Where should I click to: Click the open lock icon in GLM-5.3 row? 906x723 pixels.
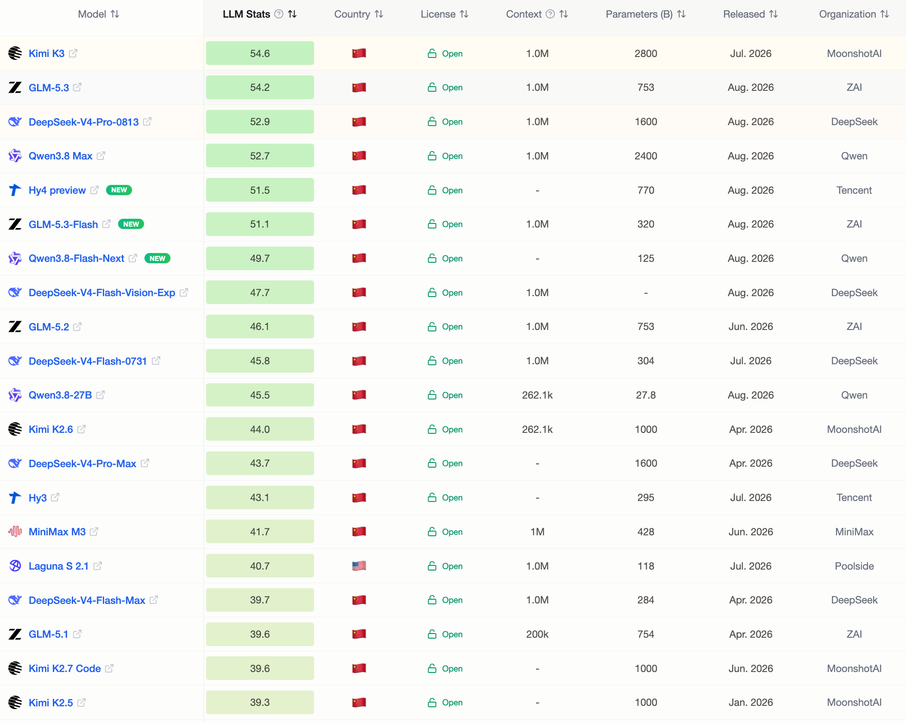432,87
